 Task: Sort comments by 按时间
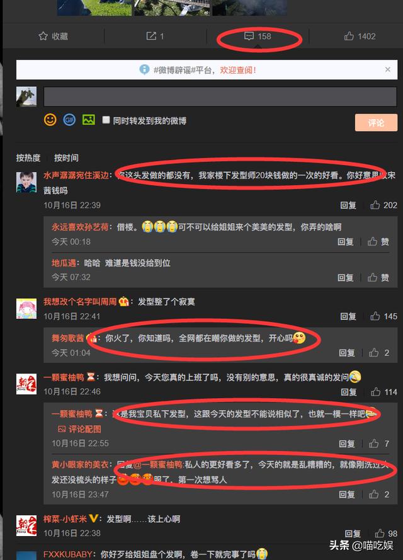coord(66,158)
